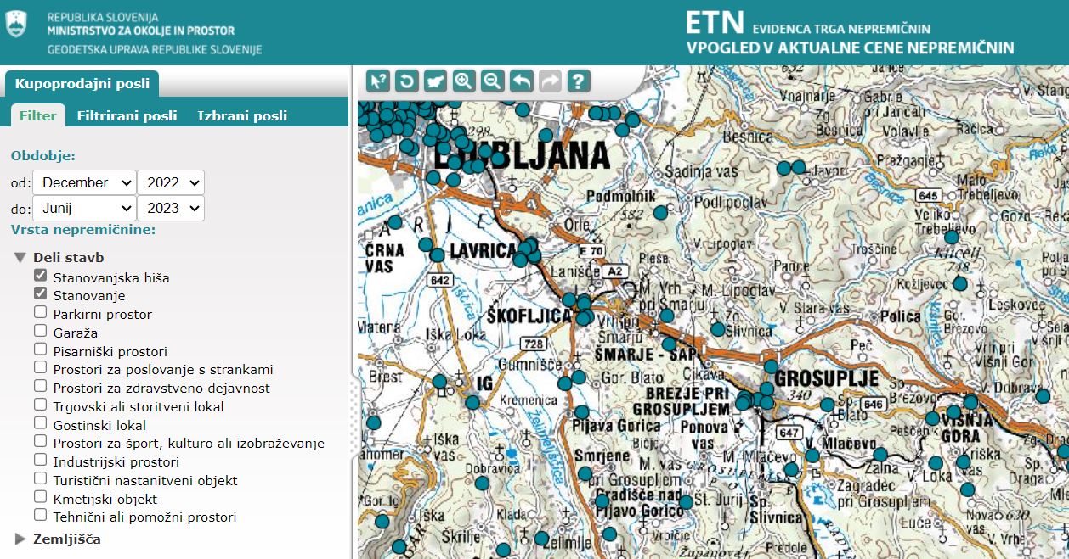
Task: Select the marker near V. Dobrava at right edge
Action: click(x=1043, y=396)
